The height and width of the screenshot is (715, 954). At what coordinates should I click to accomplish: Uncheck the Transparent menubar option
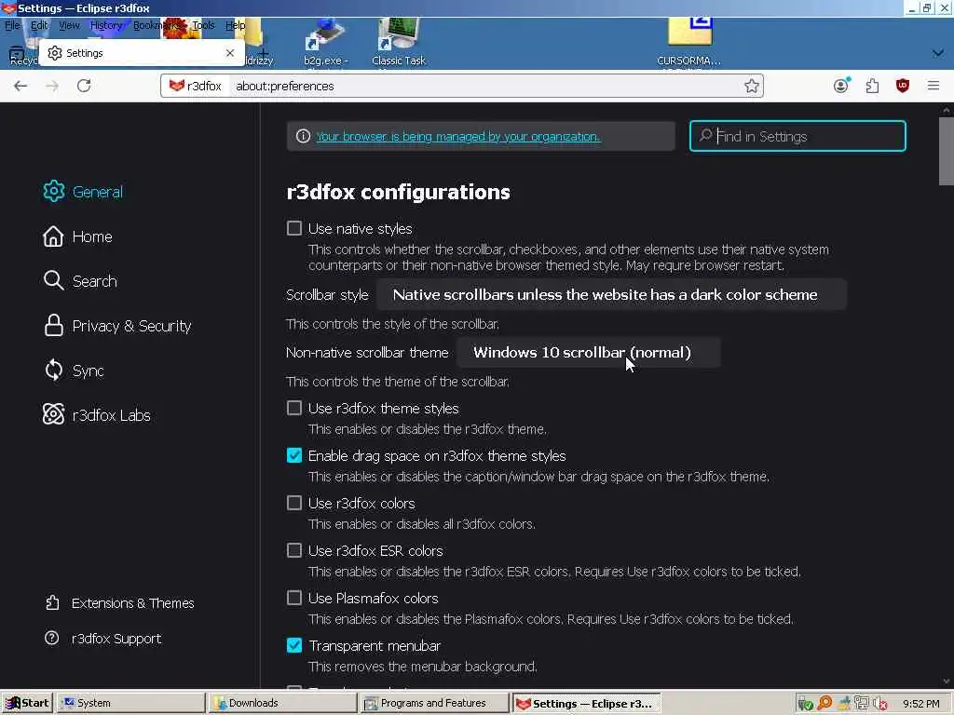294,645
